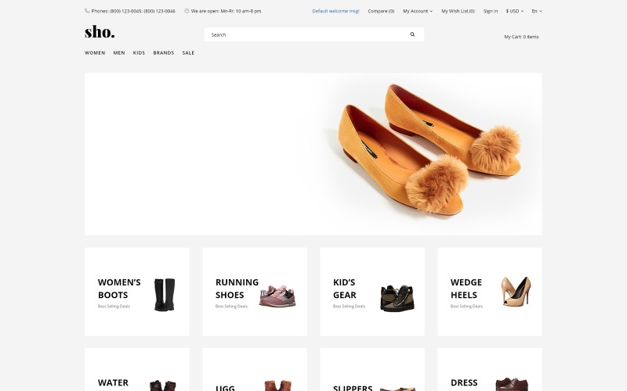Click the pink running sneaker image
Viewport: 627px width, 391px height.
pos(277,296)
